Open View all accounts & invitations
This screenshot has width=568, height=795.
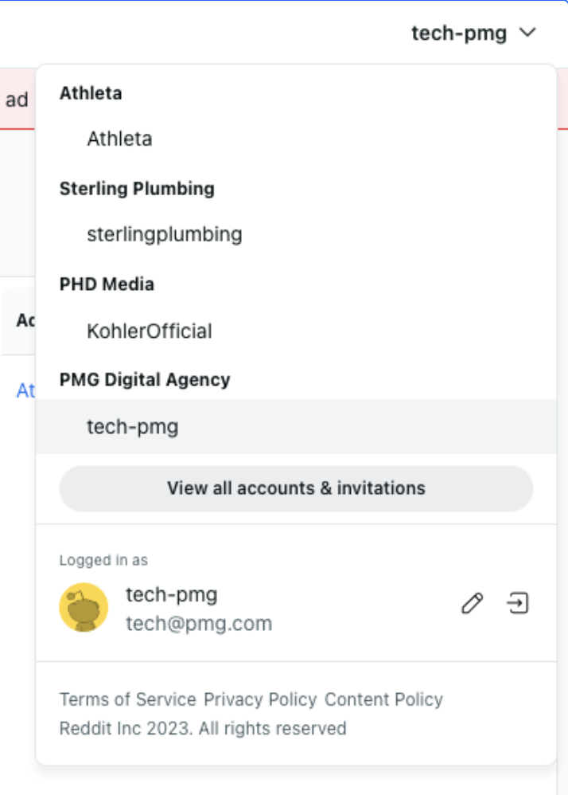tap(296, 488)
